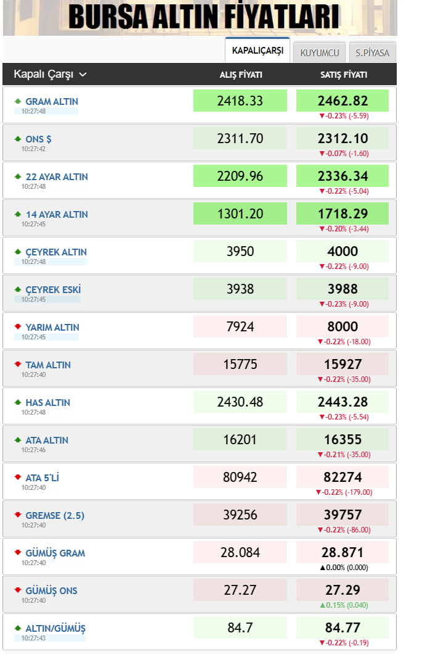Screen dimensions: 422x654
Task: Click the Bursa Altın Fiyatları banner
Action: (200, 17)
